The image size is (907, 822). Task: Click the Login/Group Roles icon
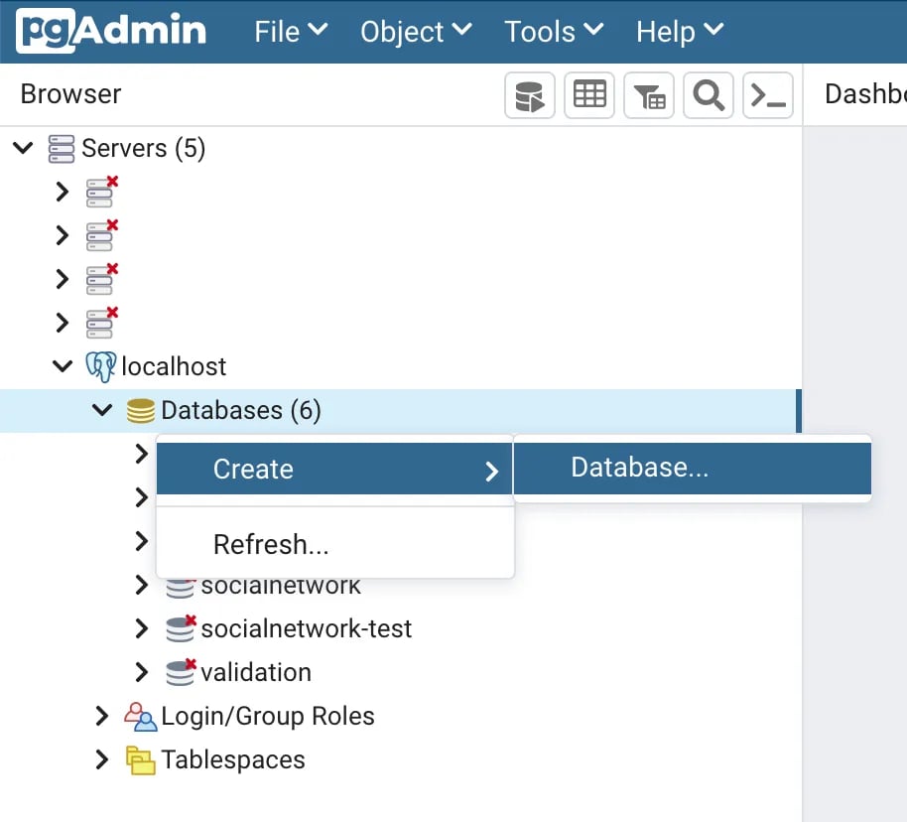[x=141, y=716]
